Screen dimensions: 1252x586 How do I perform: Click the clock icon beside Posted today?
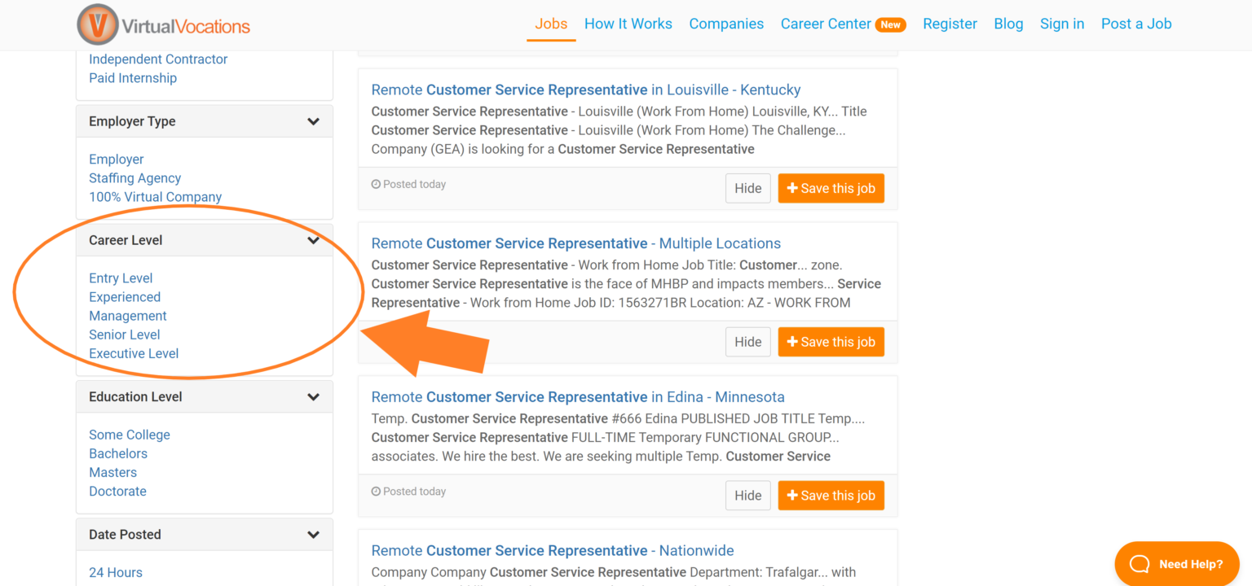[377, 184]
